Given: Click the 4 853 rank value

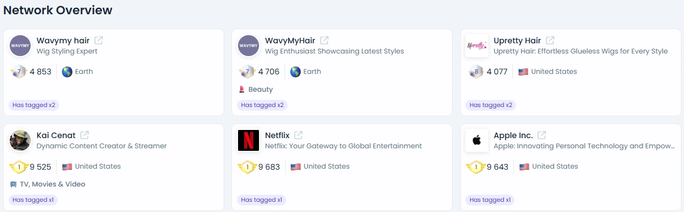Looking at the screenshot, I should pos(41,72).
